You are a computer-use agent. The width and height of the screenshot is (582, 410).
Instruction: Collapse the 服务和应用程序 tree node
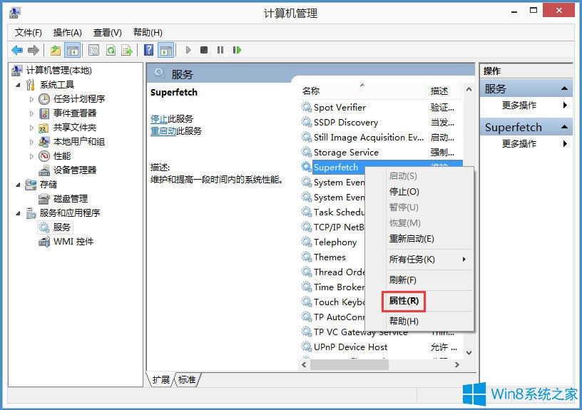click(x=19, y=213)
